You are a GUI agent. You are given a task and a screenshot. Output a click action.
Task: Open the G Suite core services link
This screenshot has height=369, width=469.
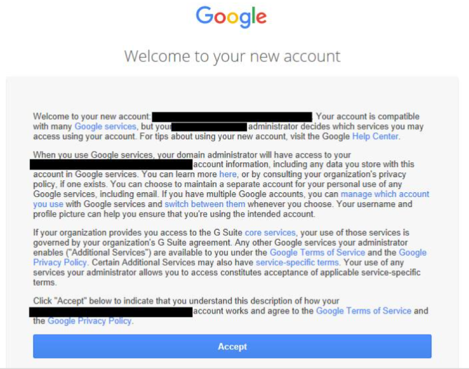[x=270, y=233]
